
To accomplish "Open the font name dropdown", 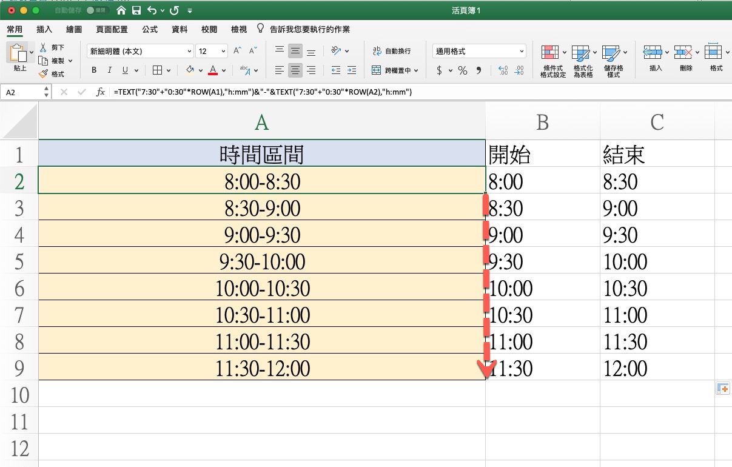I will (188, 52).
